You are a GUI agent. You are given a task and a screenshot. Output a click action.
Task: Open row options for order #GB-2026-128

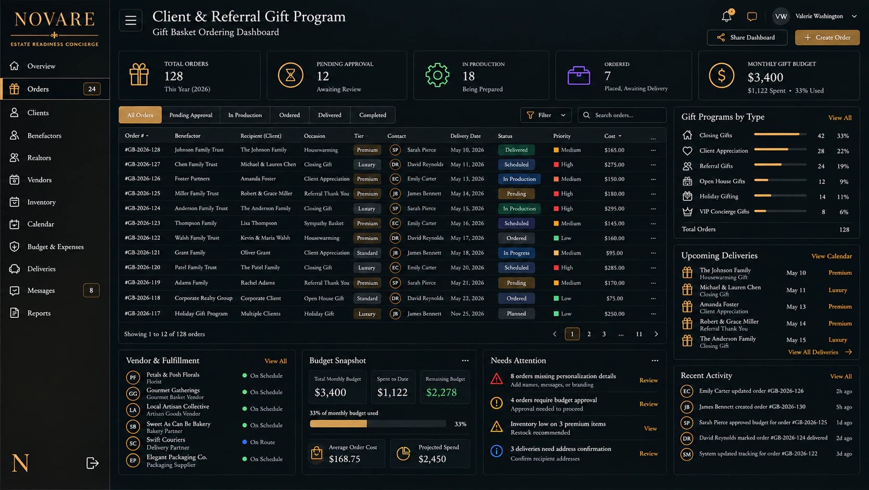click(x=653, y=150)
